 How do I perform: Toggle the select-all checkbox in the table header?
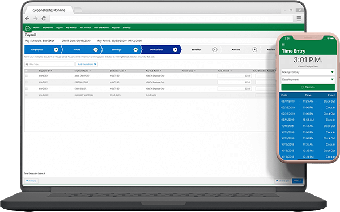coord(27,71)
